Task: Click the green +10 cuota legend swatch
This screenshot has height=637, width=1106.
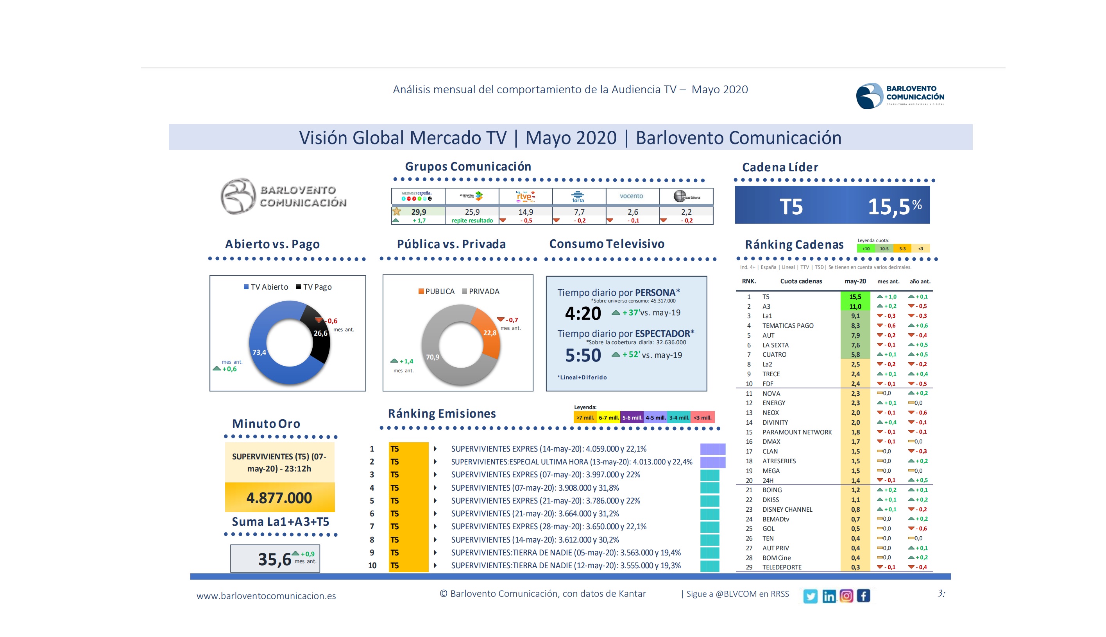Action: [866, 249]
